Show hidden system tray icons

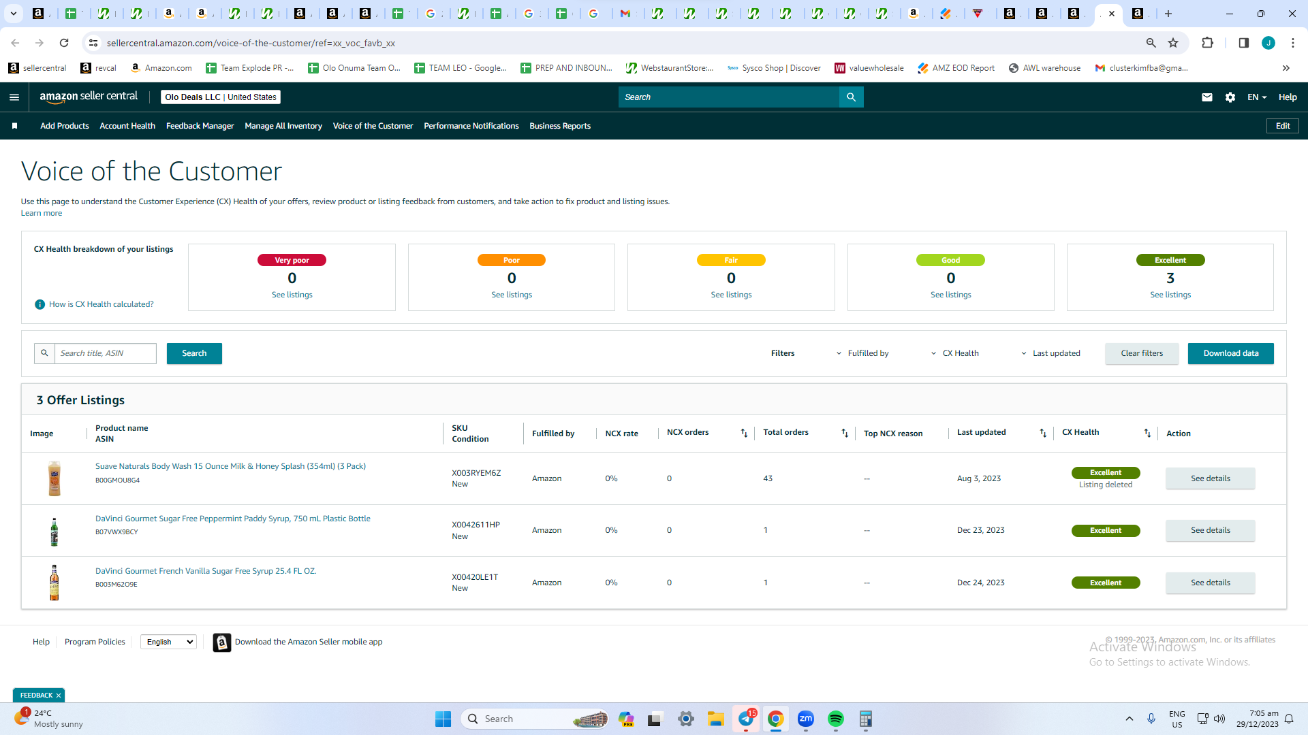tap(1130, 719)
